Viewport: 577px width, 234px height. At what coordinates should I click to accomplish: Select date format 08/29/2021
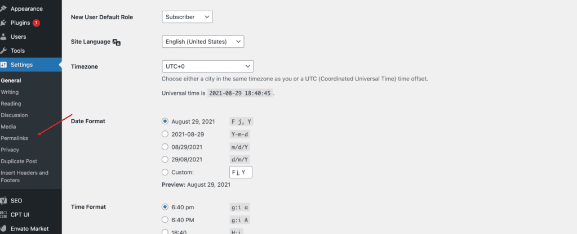click(x=165, y=147)
